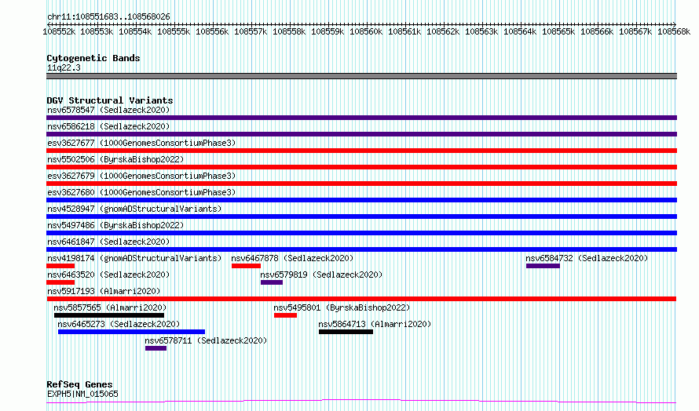Open variant nsv5502506 (ByrskaBishop2022) label
699x411 pixels.
coord(115,159)
